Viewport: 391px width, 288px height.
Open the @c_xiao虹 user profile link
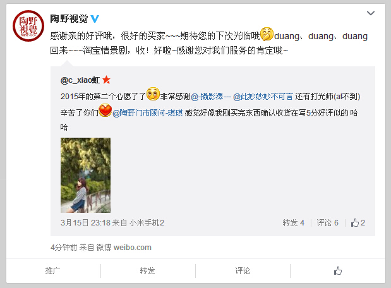(80, 80)
